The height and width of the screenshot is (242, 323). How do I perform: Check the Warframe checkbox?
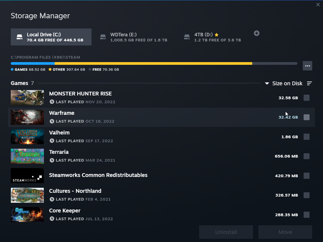307,117
